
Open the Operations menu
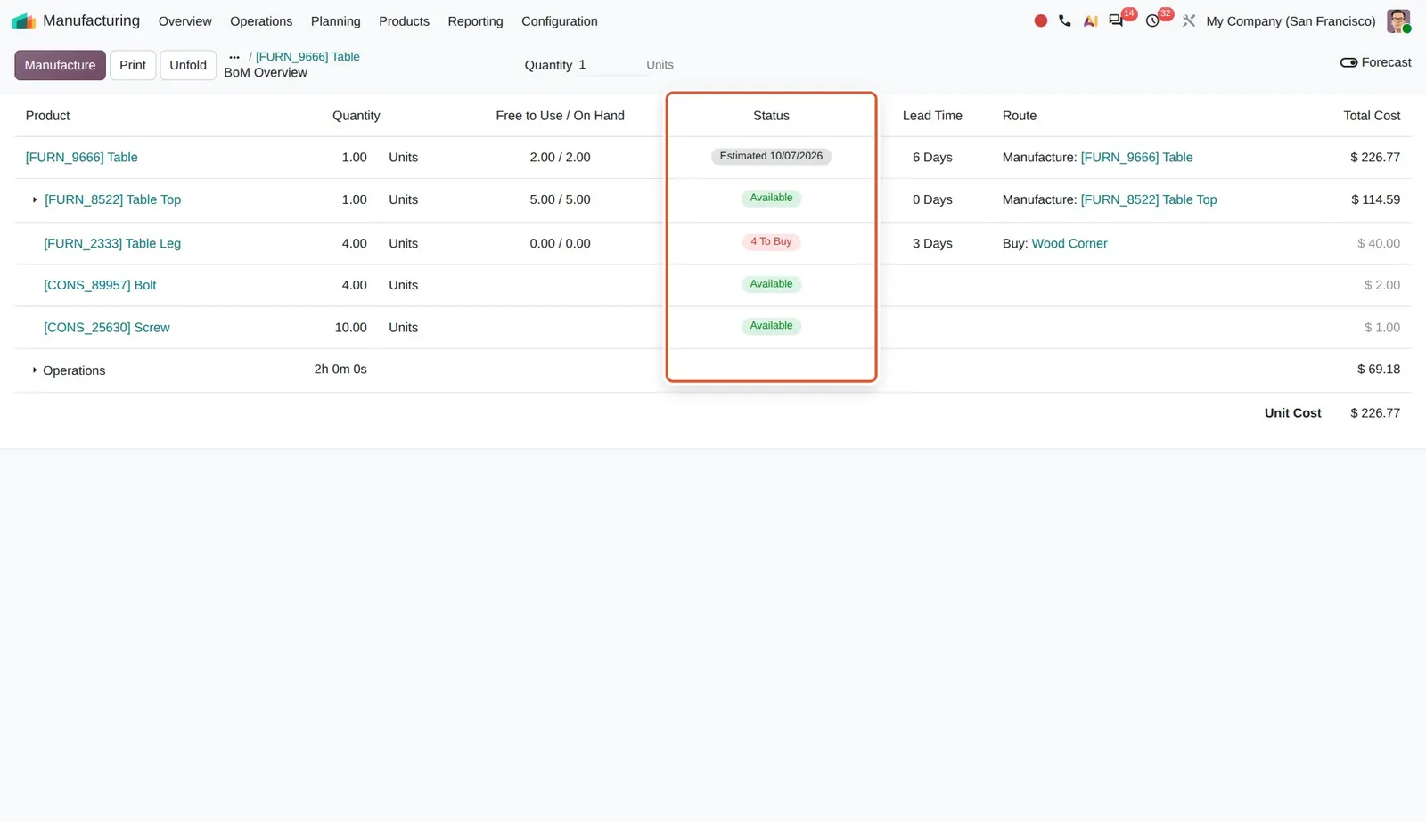coord(261,21)
